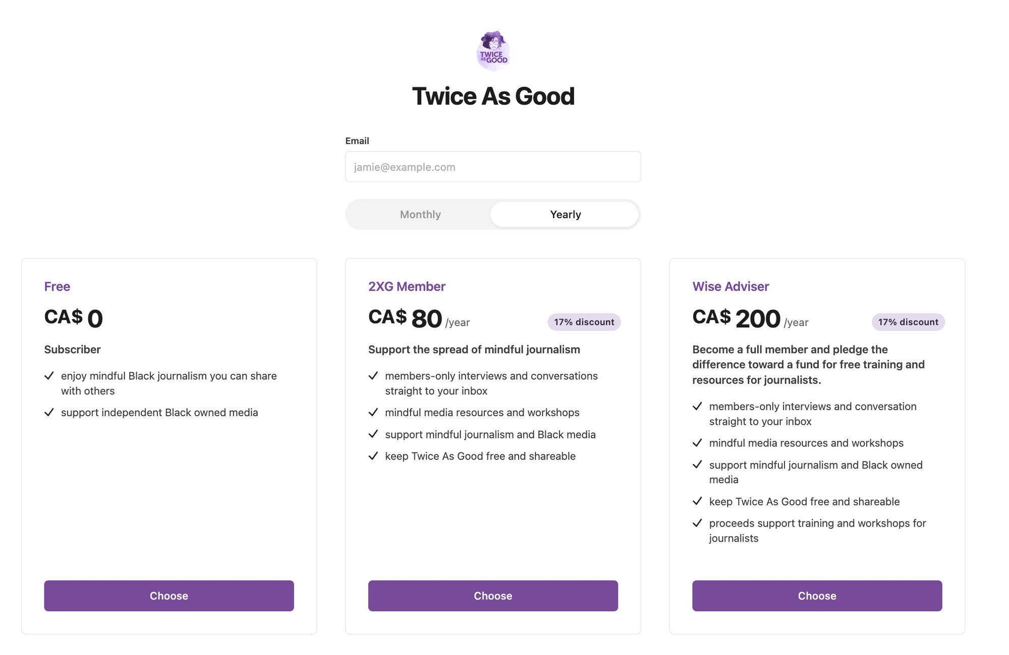Switch billing to Monthly
Image resolution: width=1009 pixels, height=655 pixels.
[x=420, y=214]
